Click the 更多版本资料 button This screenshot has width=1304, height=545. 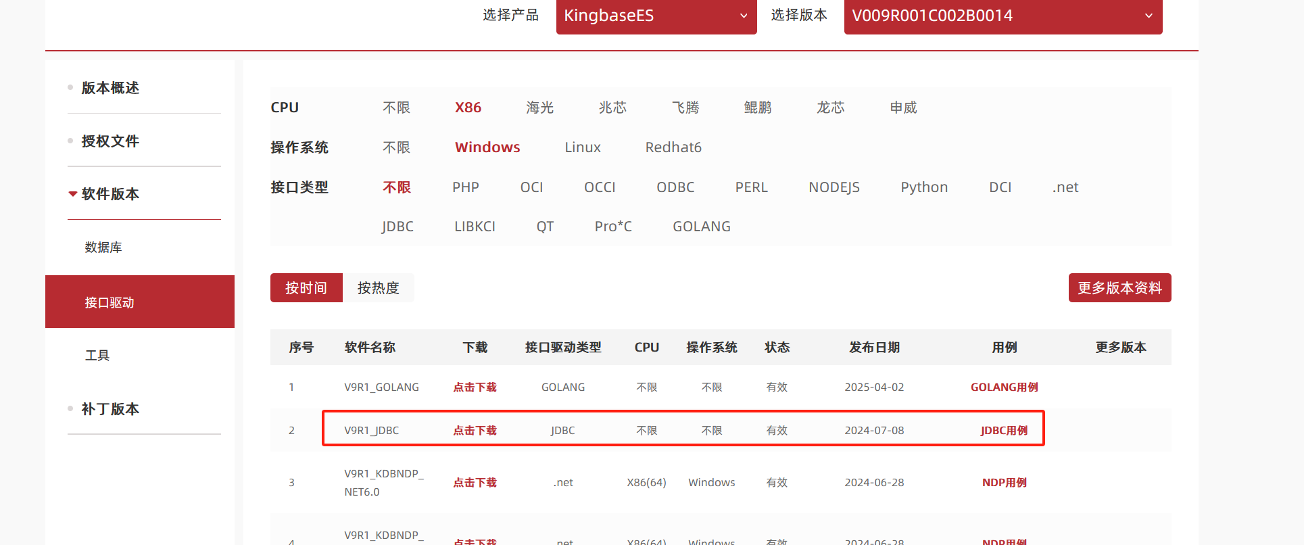coord(1119,288)
